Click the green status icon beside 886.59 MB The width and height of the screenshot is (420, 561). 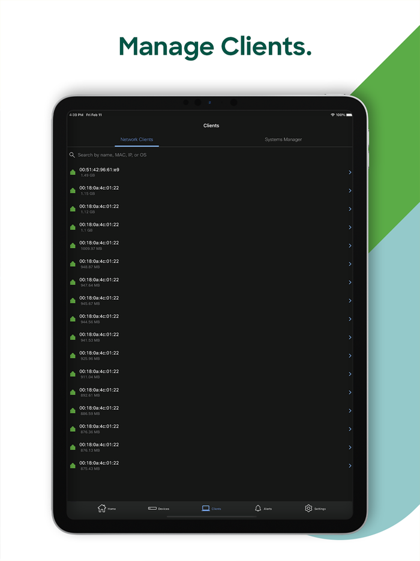point(73,411)
